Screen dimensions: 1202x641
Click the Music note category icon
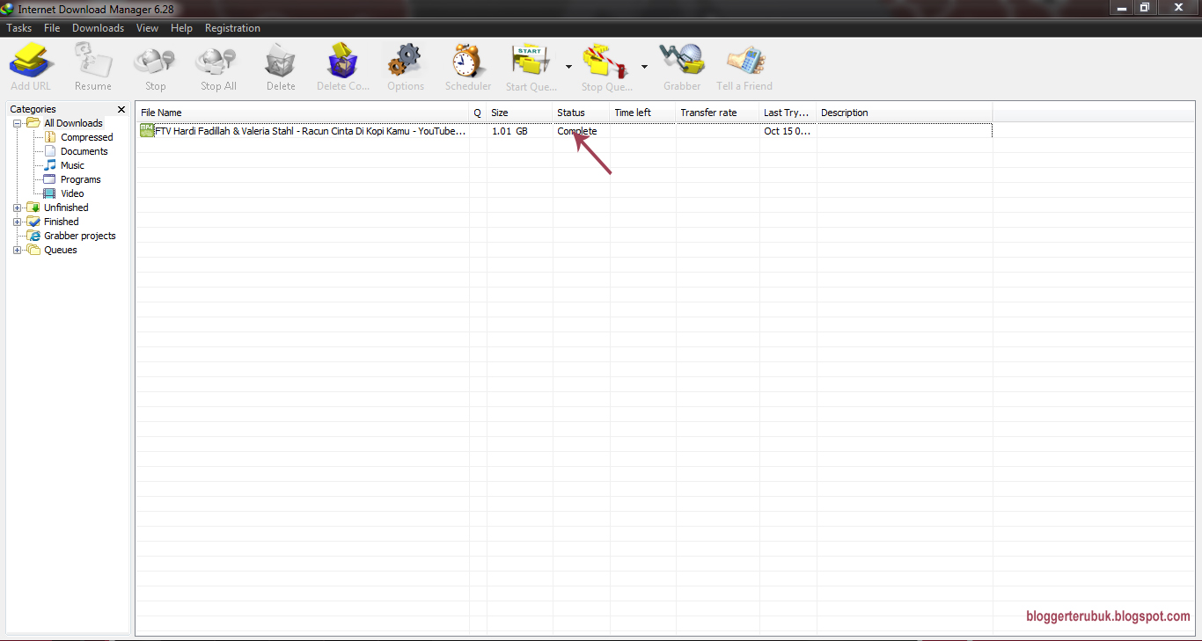tap(50, 165)
